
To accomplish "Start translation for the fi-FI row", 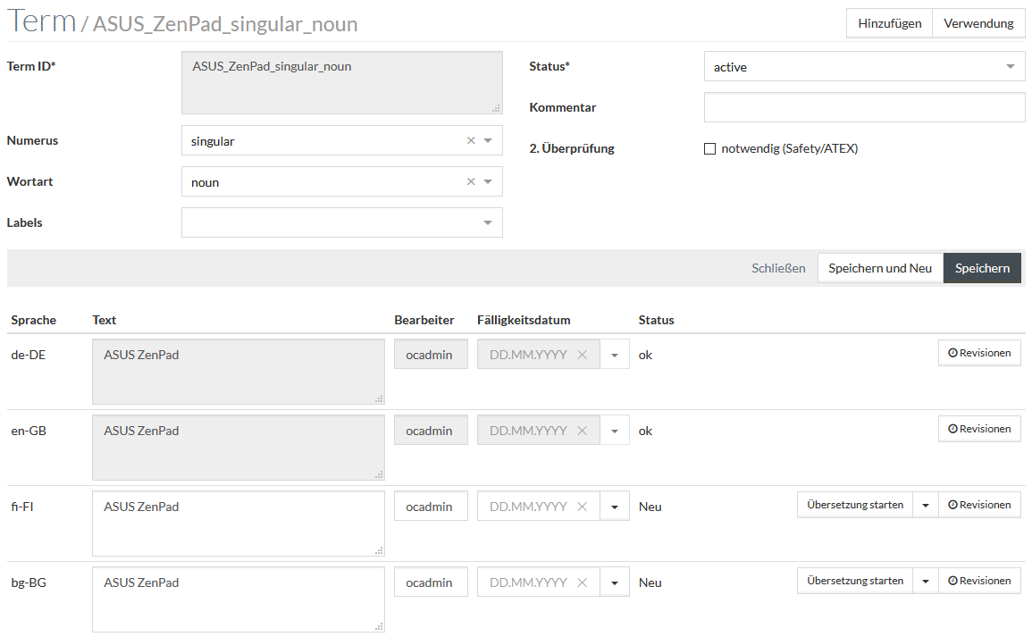I will (x=855, y=505).
